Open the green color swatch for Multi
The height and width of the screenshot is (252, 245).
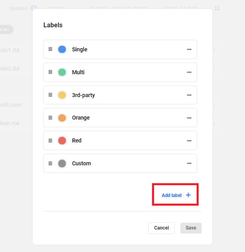pos(62,72)
